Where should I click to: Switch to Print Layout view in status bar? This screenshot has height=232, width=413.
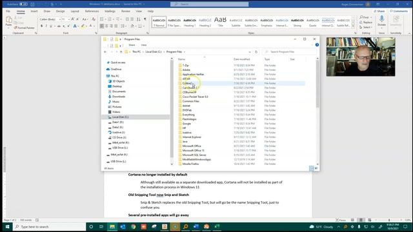361,220
